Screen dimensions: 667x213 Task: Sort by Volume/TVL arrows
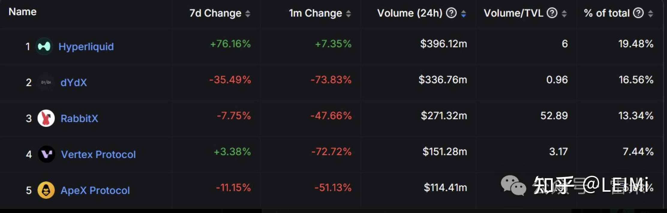point(564,13)
